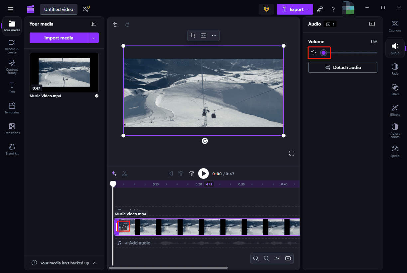Open the Record & create panel

pos(12,46)
